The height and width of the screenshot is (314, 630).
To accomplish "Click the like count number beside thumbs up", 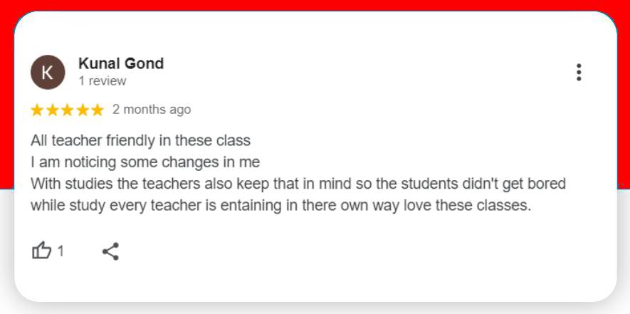I will point(61,251).
